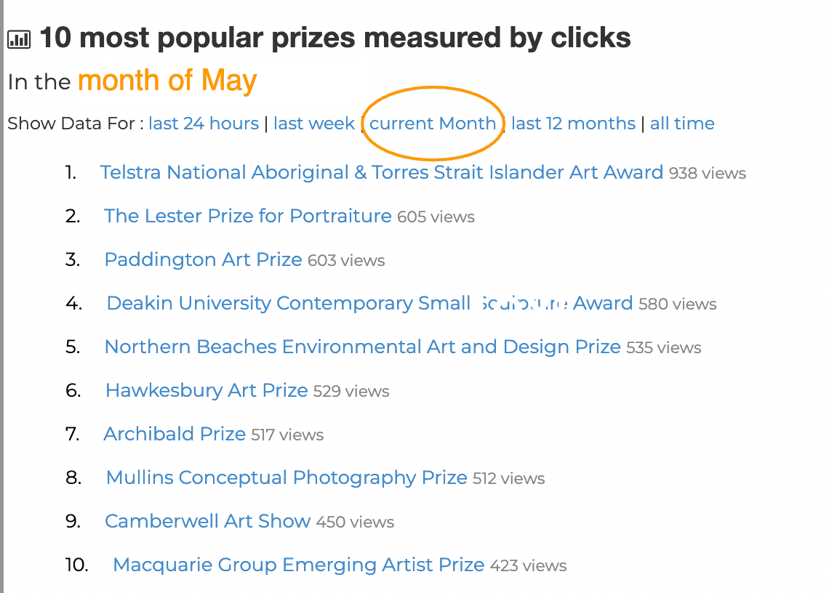Visit Northern Beaches Environmental Art and Design Prize
This screenshot has height=593, width=829.
click(362, 347)
